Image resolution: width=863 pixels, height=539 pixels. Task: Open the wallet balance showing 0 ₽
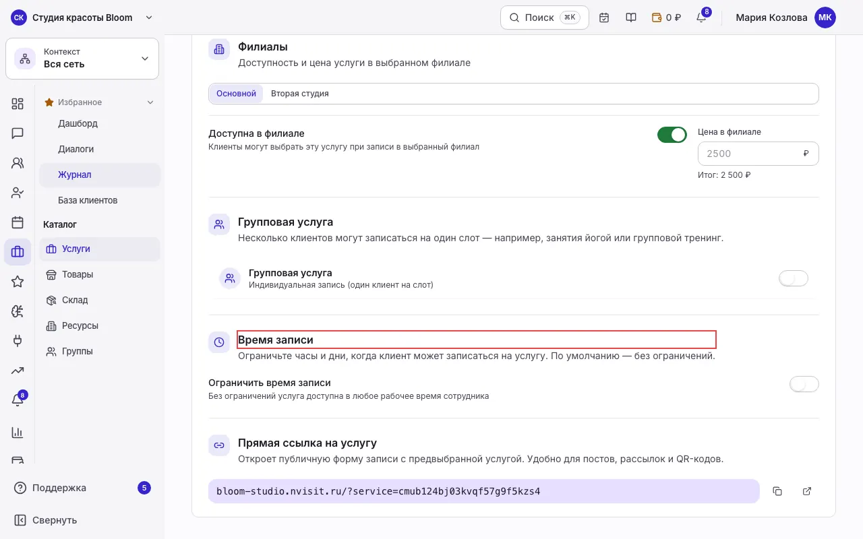[x=666, y=18]
